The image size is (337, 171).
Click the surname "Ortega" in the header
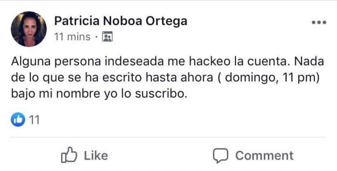166,22
